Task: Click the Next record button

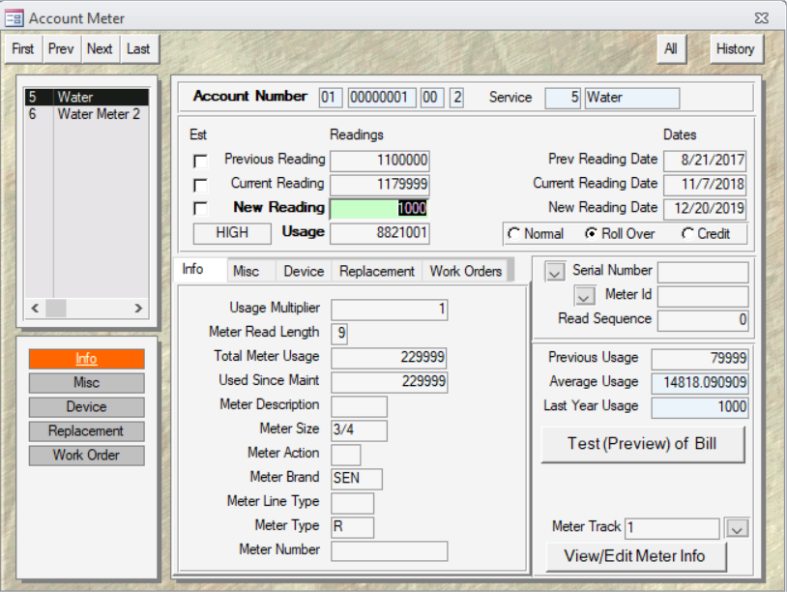Action: [98, 48]
